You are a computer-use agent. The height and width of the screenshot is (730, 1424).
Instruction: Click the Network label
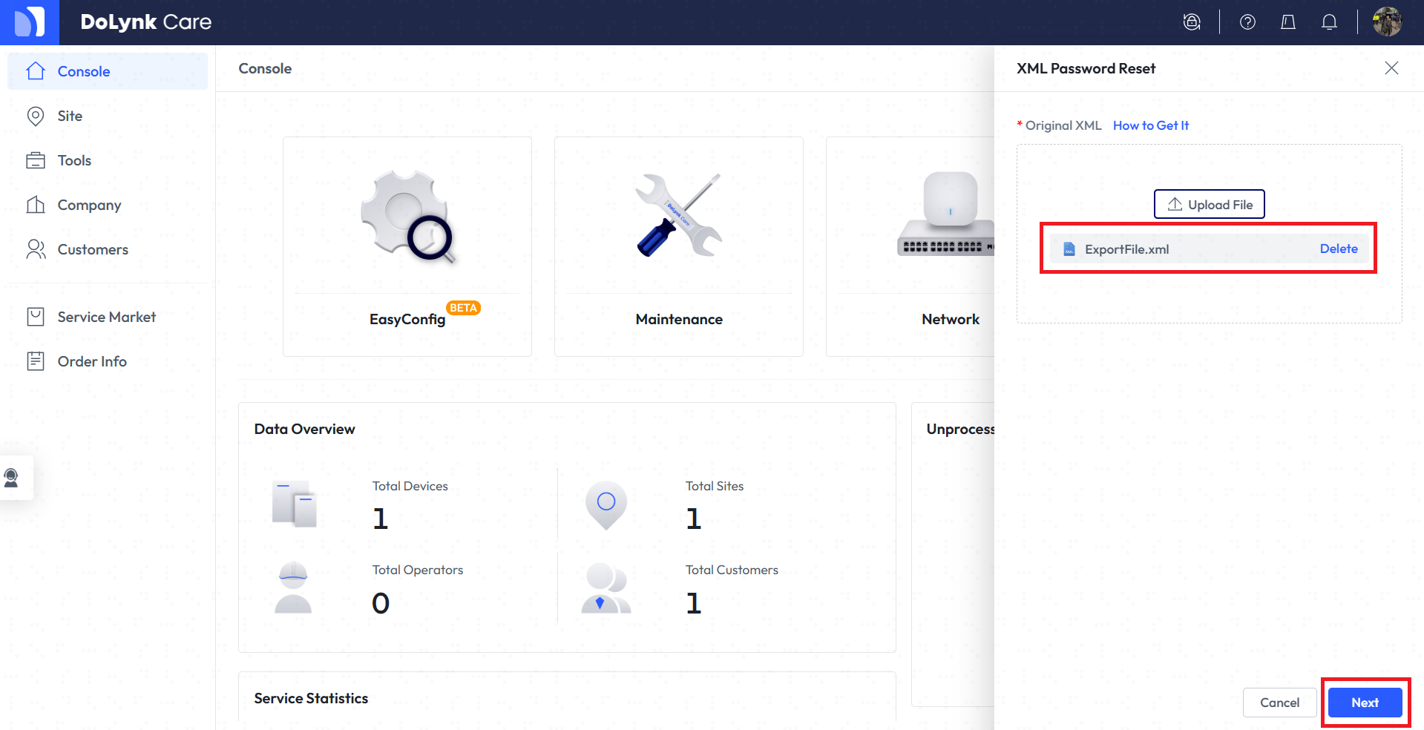coord(951,319)
